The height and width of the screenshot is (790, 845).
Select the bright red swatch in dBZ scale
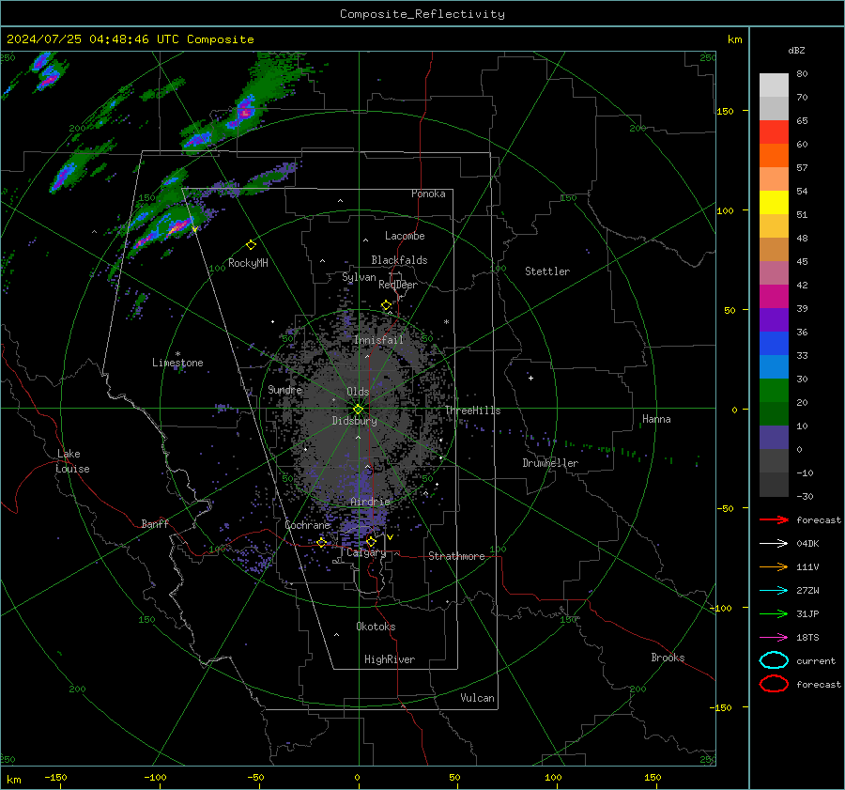point(774,132)
